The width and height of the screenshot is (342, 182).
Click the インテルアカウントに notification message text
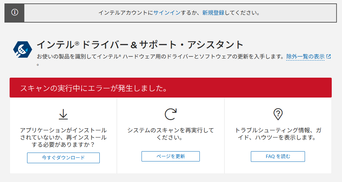pyautogui.click(x=125, y=13)
